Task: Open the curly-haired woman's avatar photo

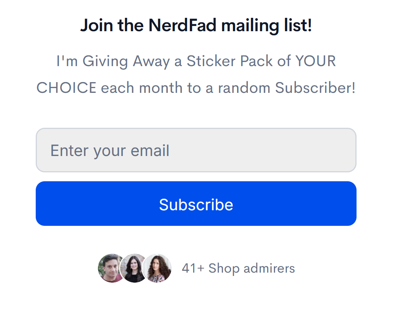Action: pyautogui.click(x=157, y=268)
